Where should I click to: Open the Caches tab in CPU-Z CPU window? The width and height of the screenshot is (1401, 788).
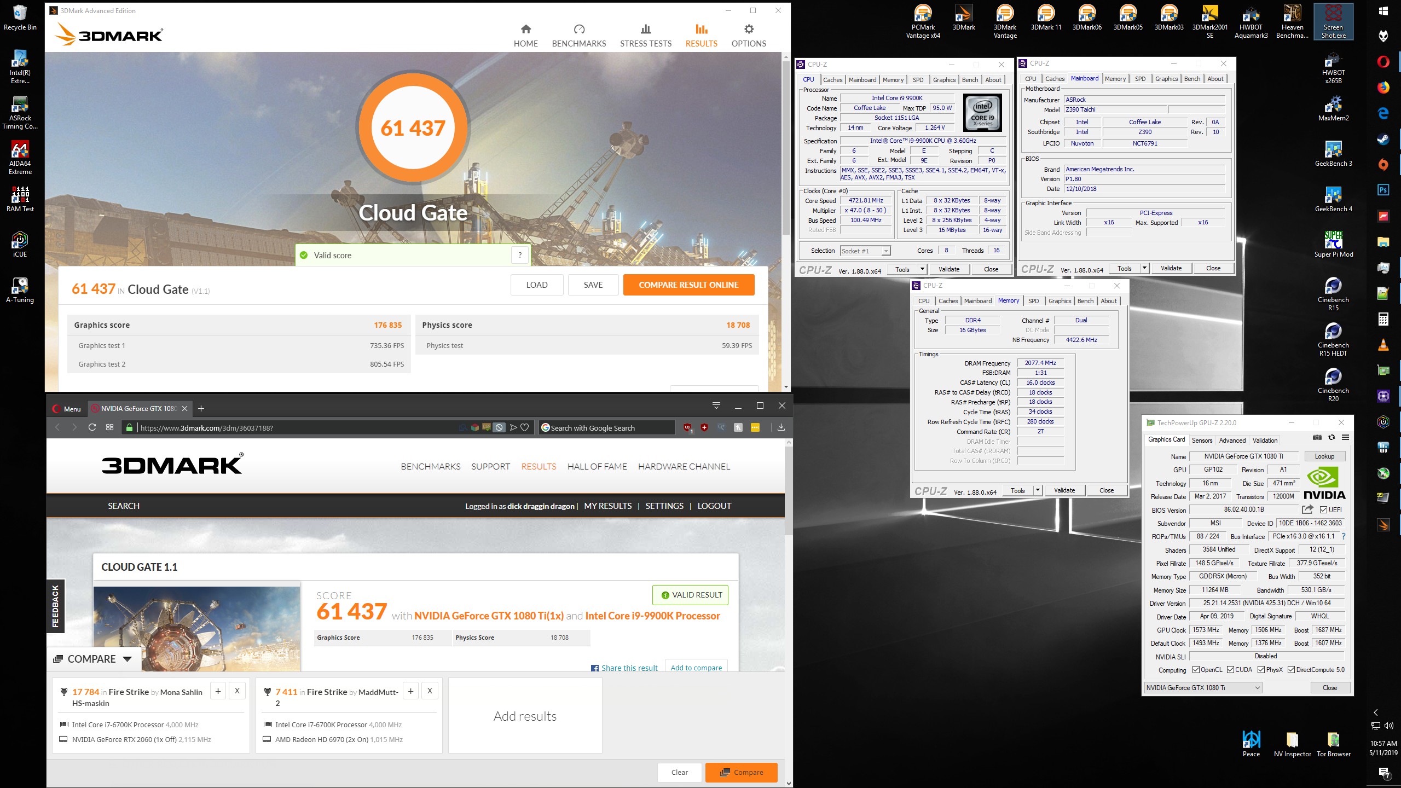pyautogui.click(x=832, y=80)
